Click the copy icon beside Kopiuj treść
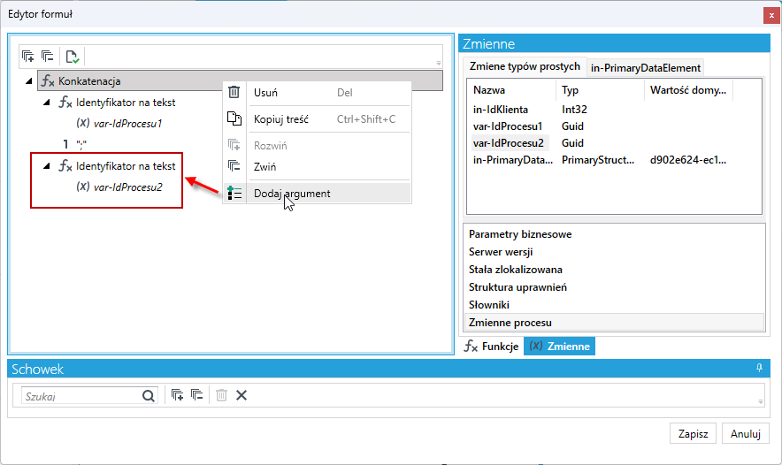The width and height of the screenshot is (782, 465). 234,118
